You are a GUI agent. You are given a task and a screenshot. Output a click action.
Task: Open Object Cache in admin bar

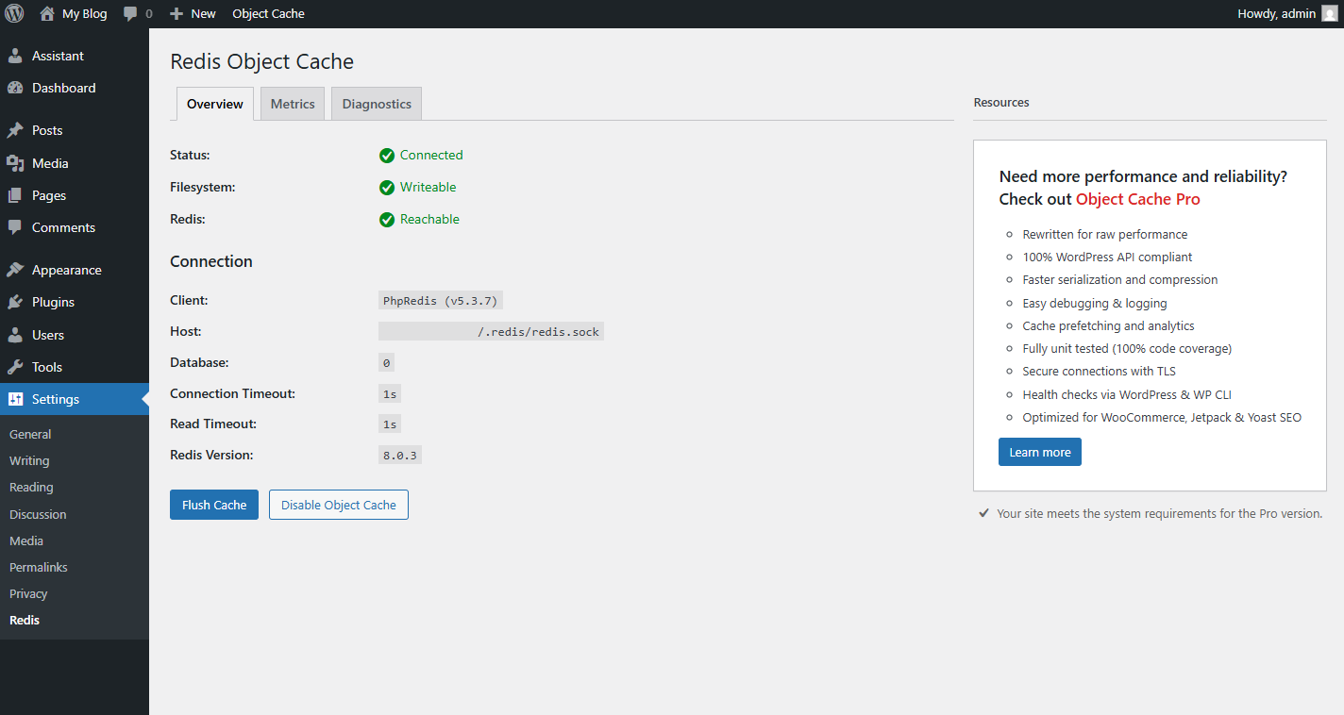click(268, 14)
